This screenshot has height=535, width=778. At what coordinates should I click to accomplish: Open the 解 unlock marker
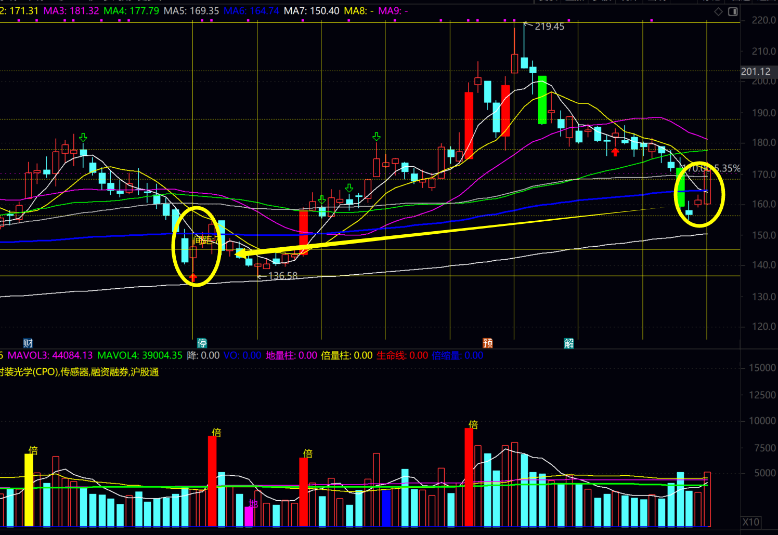(x=568, y=343)
